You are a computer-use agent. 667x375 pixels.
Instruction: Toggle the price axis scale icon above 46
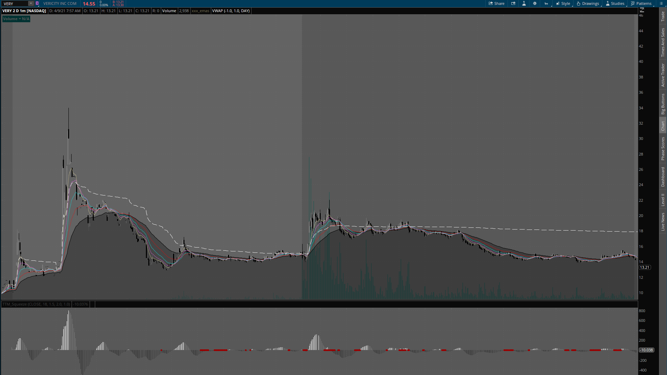pos(642,10)
